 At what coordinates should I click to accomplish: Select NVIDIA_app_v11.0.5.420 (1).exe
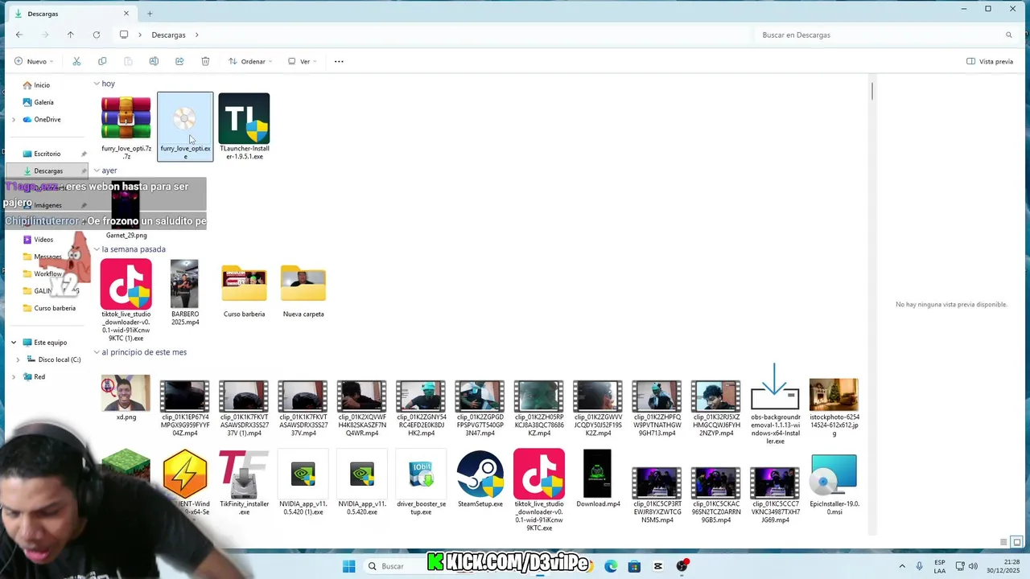pyautogui.click(x=303, y=483)
